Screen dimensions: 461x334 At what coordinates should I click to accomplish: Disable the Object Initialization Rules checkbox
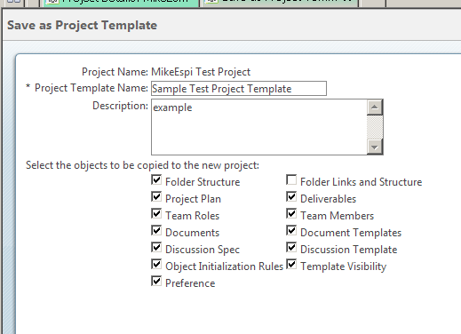[156, 265]
